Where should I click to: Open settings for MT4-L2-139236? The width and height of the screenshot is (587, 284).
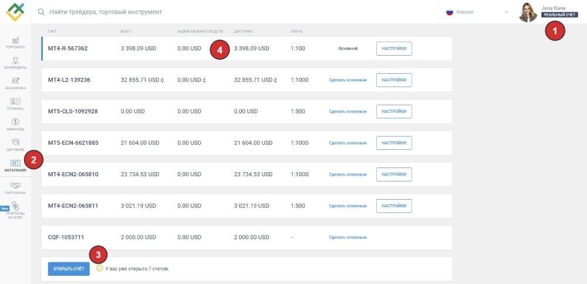coord(394,80)
